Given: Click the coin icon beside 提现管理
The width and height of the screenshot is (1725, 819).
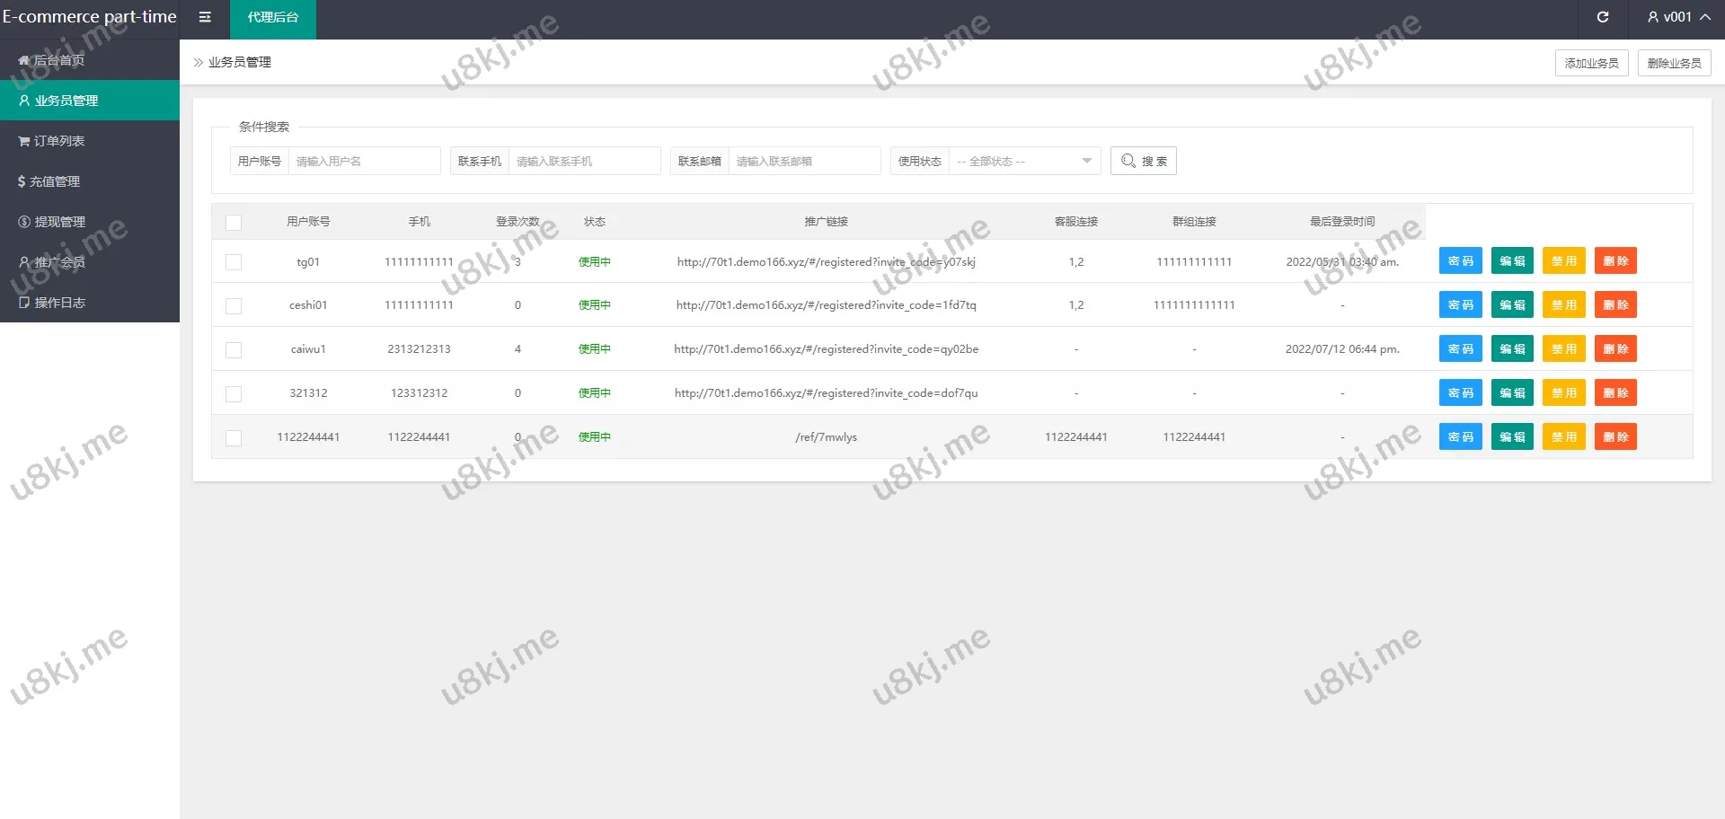Looking at the screenshot, I should (x=24, y=222).
